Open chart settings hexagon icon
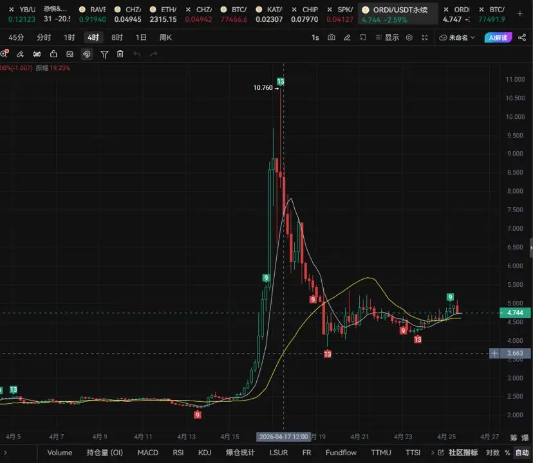 pyautogui.click(x=409, y=37)
